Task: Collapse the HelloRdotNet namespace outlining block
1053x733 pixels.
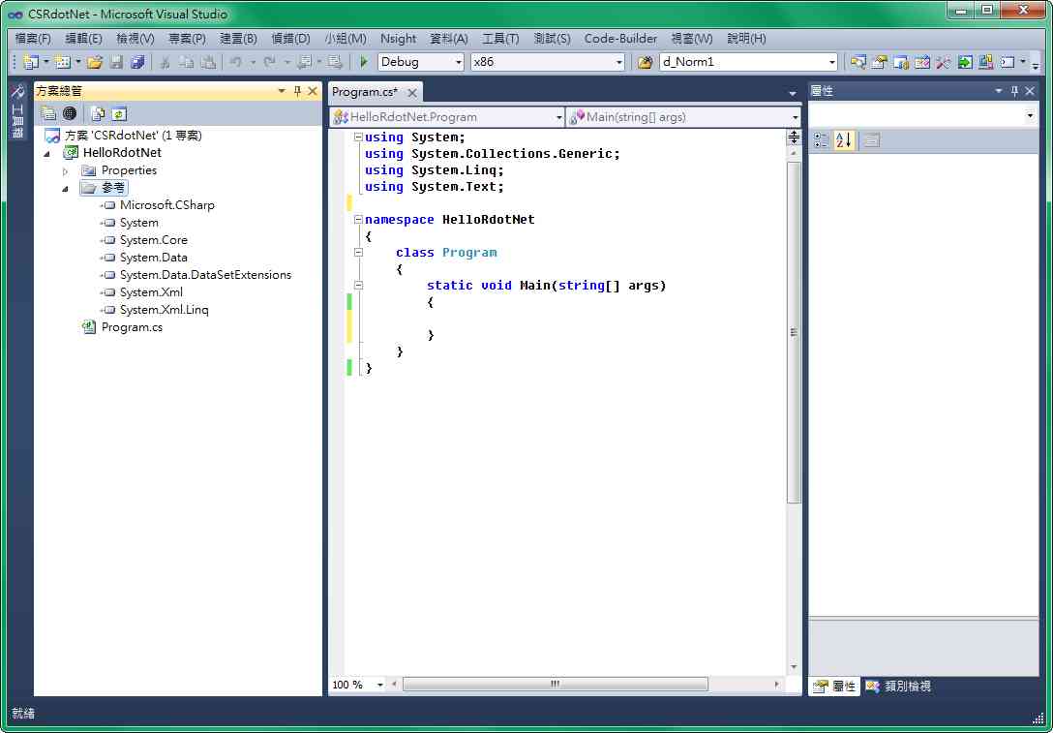Action: [358, 220]
